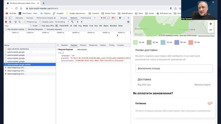Viewport: 221px width, 124px height.
Task: Switch to the Sources panel
Action: pyautogui.click(x=64, y=18)
